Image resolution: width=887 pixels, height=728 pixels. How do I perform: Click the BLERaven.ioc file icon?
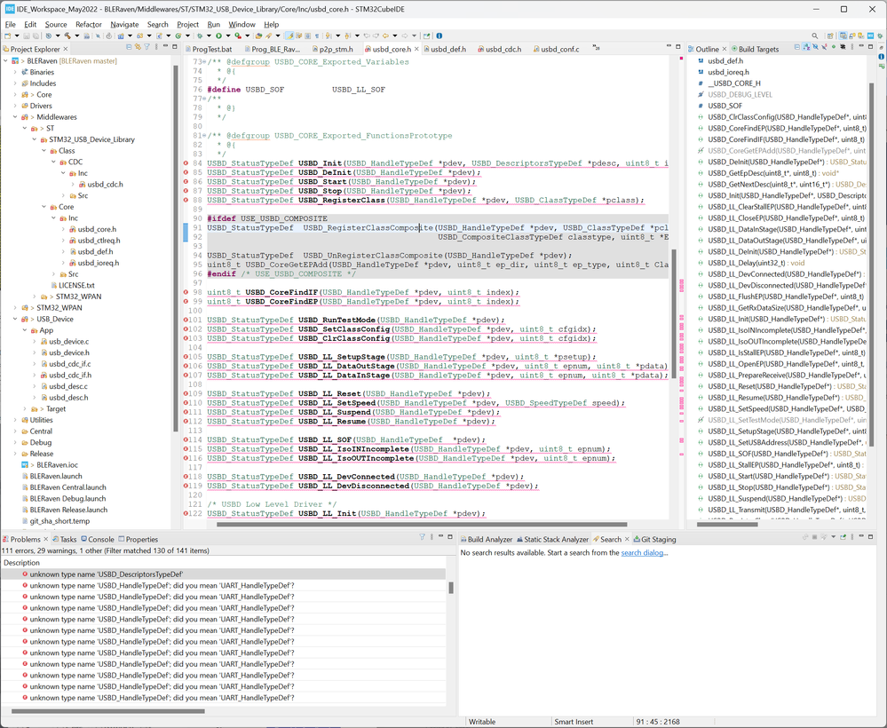coord(24,465)
